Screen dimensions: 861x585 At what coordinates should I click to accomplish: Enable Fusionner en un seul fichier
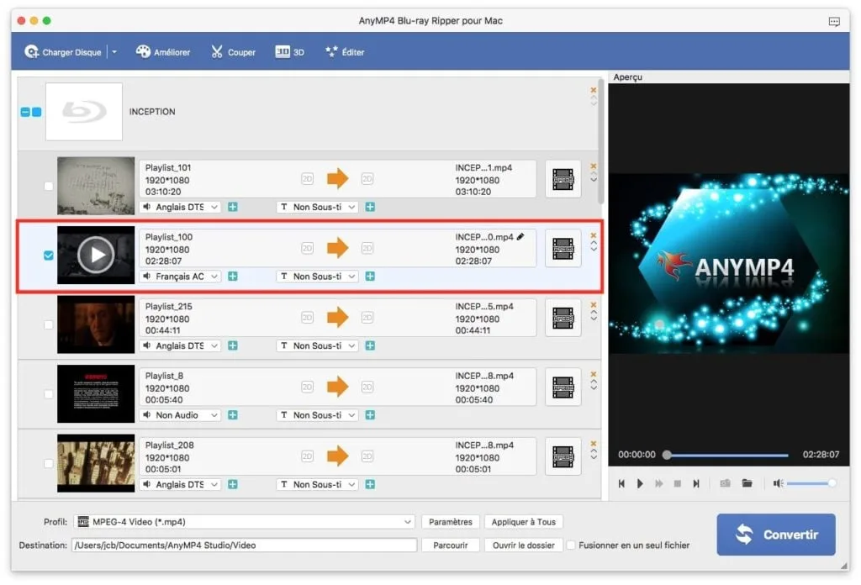[571, 545]
